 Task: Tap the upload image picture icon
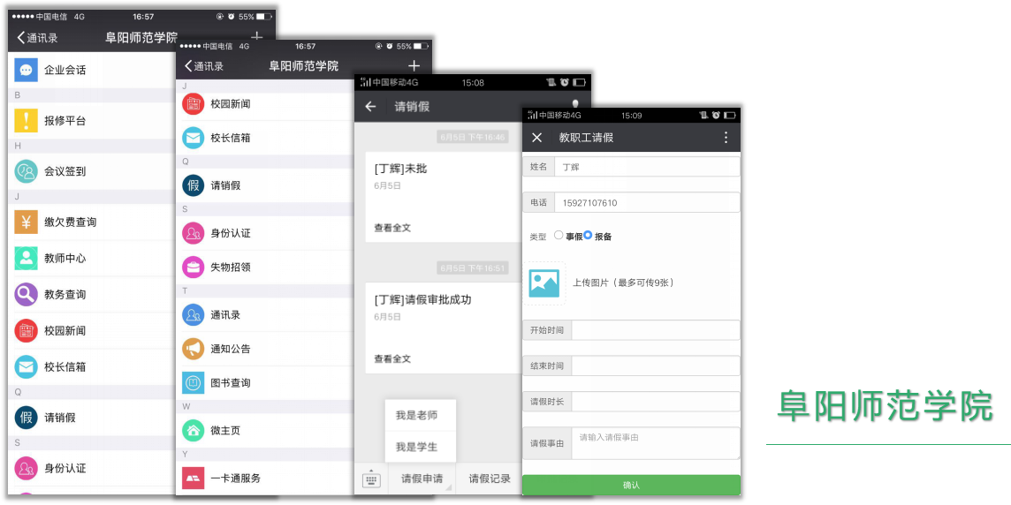tap(544, 283)
